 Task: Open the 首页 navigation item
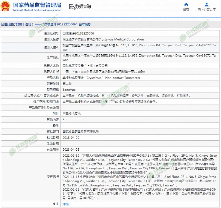click(x=186, y=10)
